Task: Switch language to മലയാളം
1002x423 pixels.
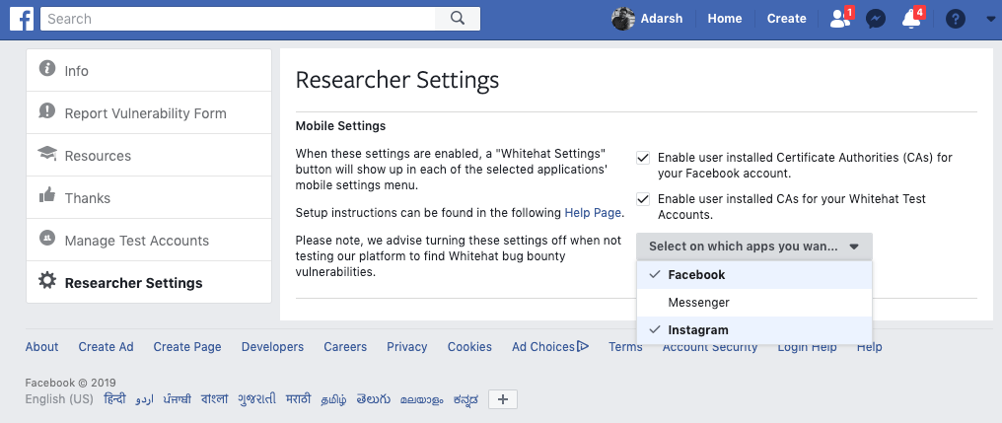Action: (422, 400)
